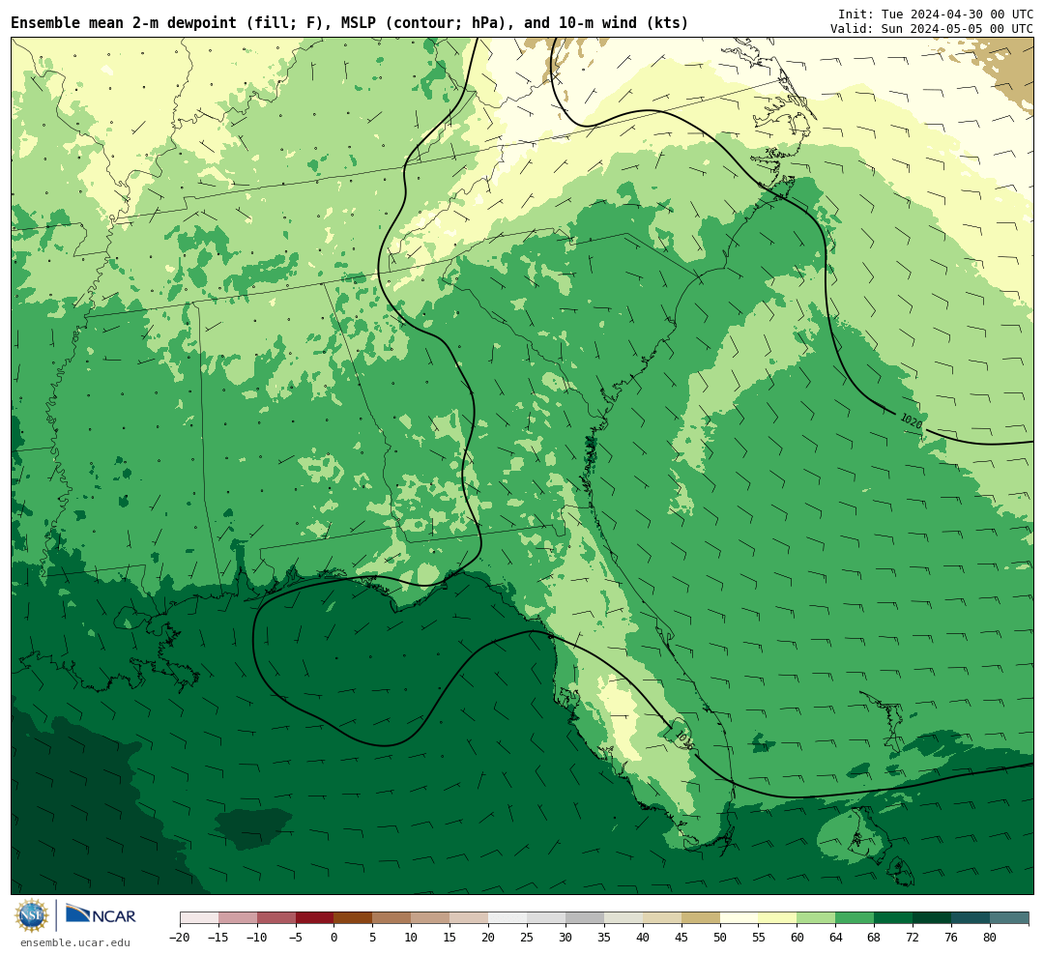Click the NSF logo

(32, 915)
